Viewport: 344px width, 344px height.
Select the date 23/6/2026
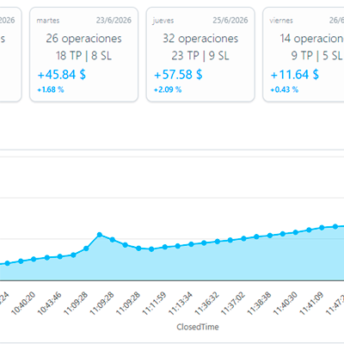tap(114, 21)
